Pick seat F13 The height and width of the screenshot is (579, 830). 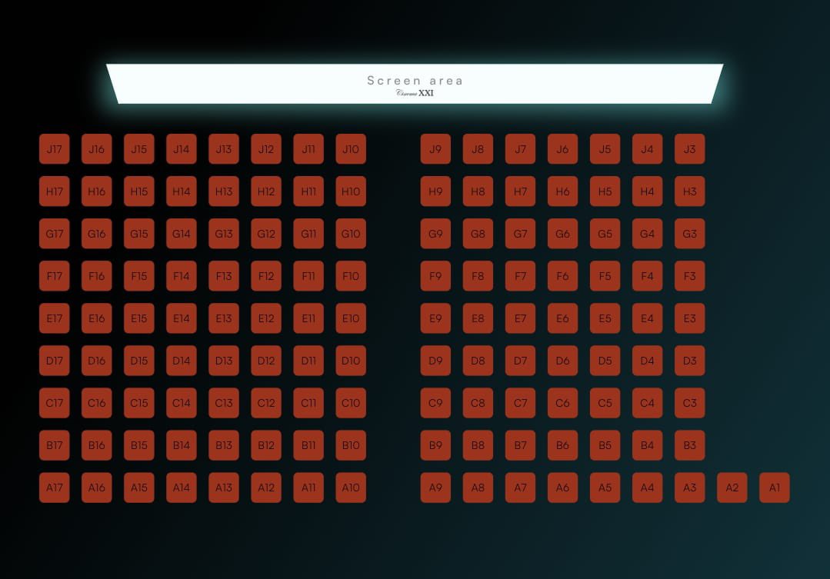(x=224, y=276)
